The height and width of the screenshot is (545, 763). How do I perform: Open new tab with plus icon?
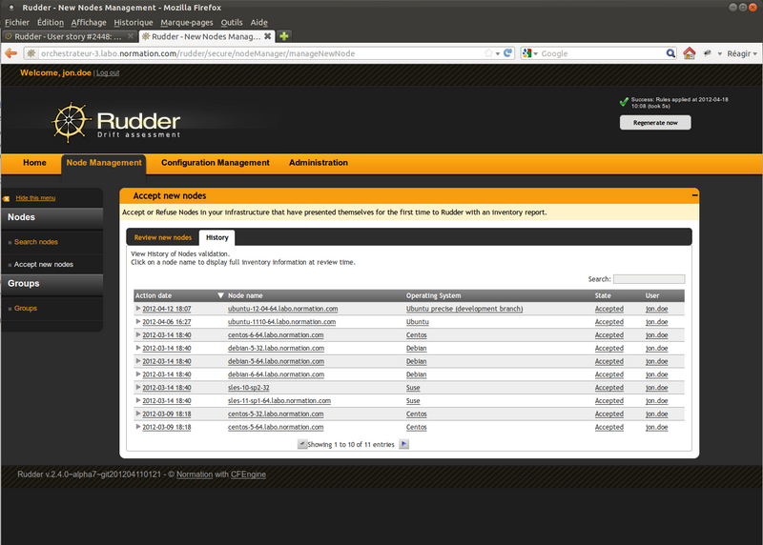(284, 36)
